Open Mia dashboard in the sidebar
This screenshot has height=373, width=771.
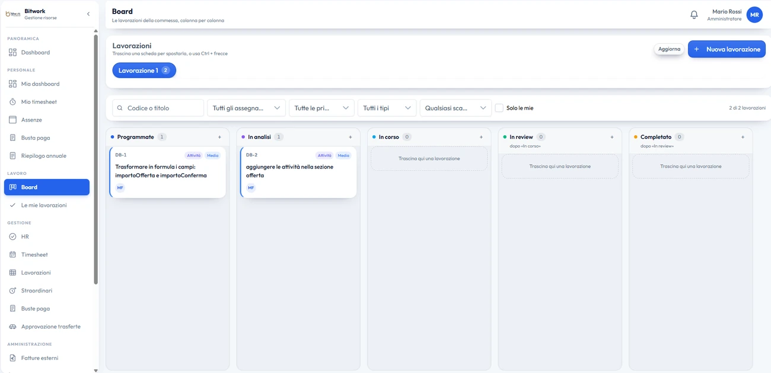[47, 84]
